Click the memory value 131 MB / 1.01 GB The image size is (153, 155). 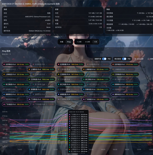[95, 13]
